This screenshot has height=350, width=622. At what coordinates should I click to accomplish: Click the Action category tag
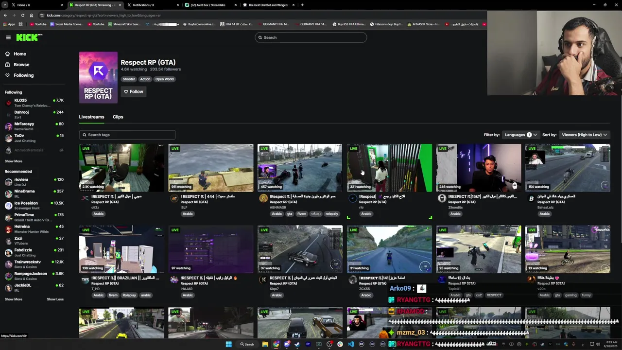click(145, 79)
